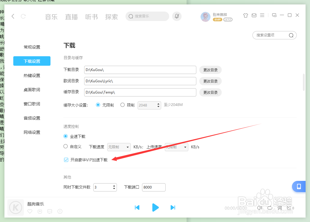Screen dimensions: 310x222
Task: Click the D:\KuGou\ download path field
Action: [140, 70]
